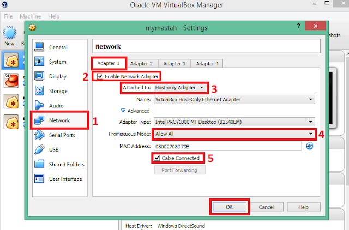Switch to Adapter 2 tab

[141, 64]
